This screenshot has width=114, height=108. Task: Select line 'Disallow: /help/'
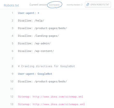click(31, 21)
